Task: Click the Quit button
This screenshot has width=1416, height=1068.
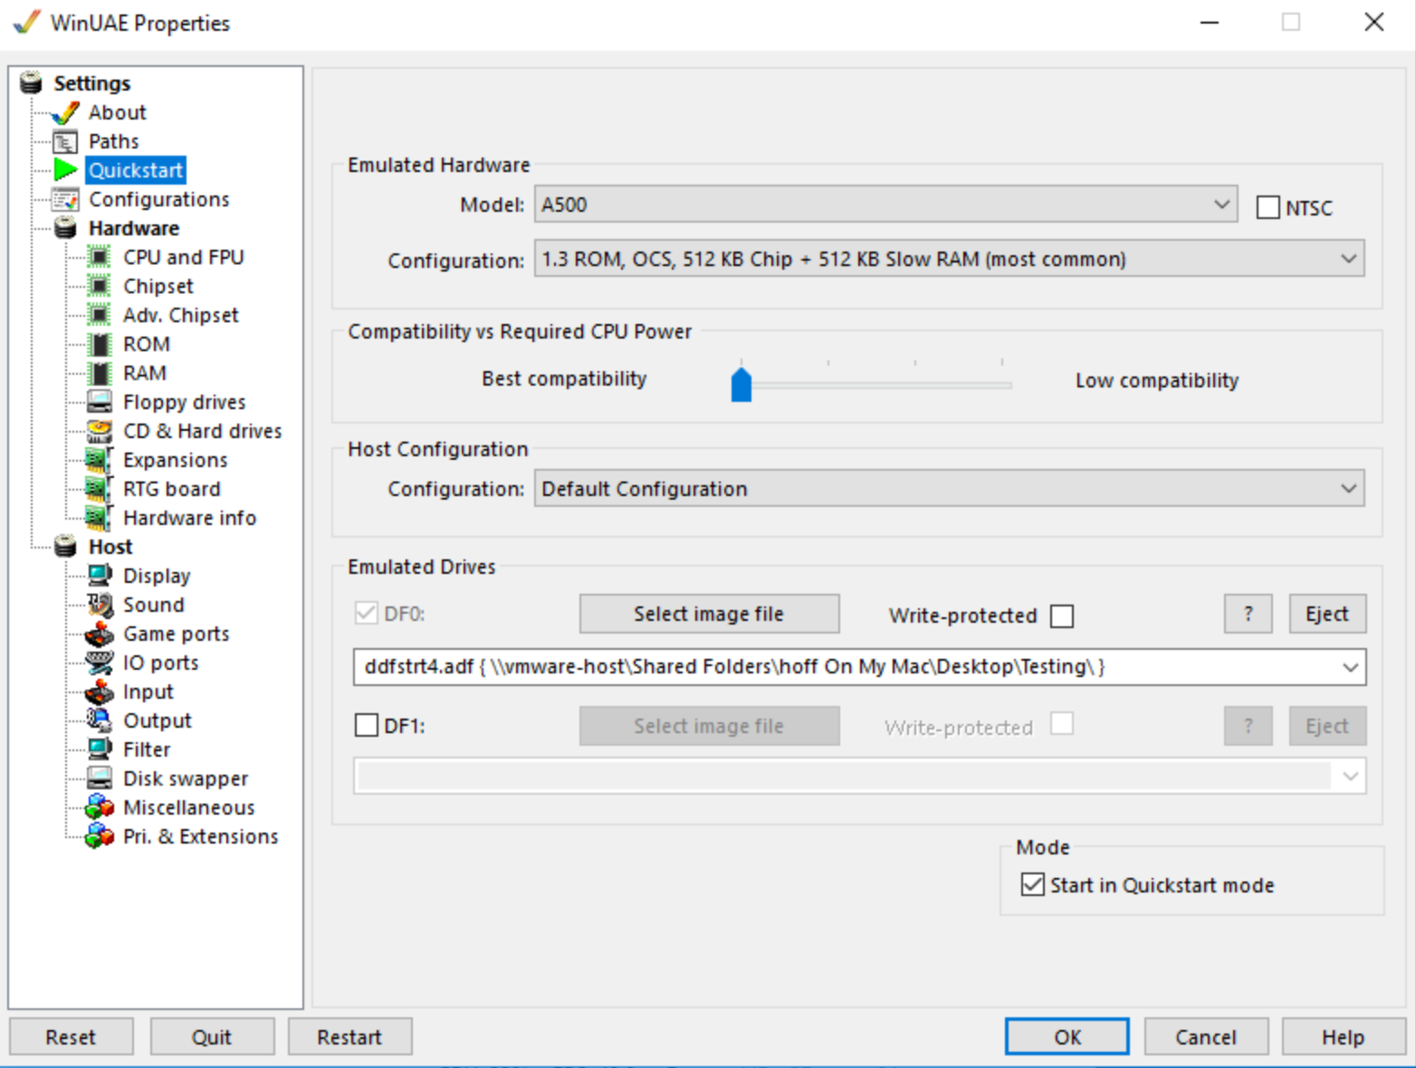Action: coord(212,1036)
